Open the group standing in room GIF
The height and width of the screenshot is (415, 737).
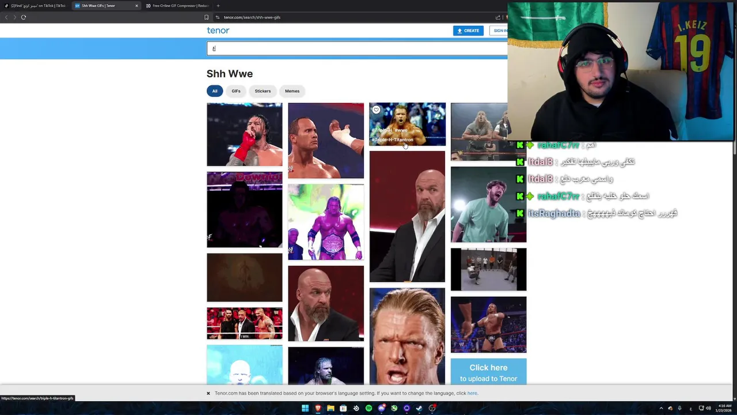click(488, 269)
